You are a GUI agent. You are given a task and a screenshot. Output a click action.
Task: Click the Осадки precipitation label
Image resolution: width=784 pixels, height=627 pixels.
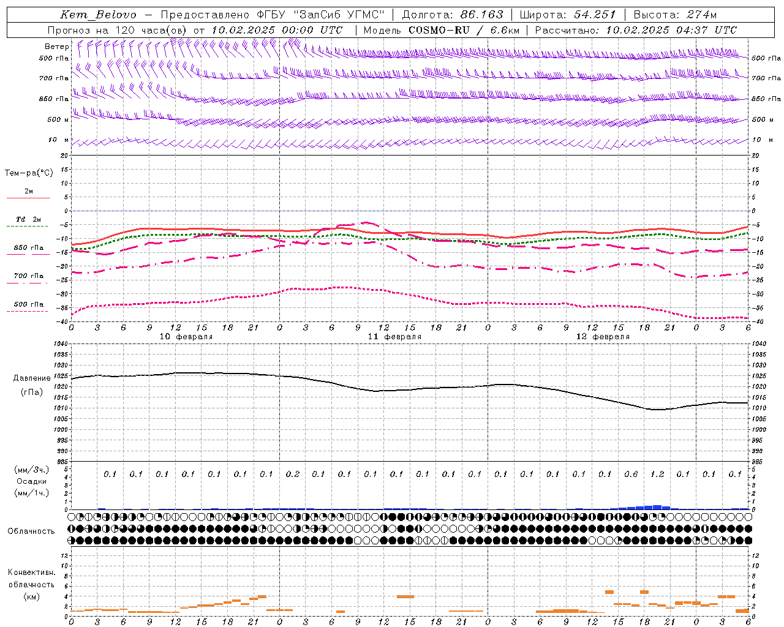click(x=32, y=481)
